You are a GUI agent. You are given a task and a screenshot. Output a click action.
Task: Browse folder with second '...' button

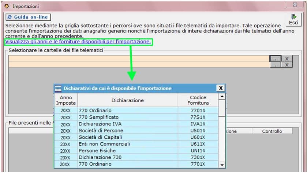[276, 65]
